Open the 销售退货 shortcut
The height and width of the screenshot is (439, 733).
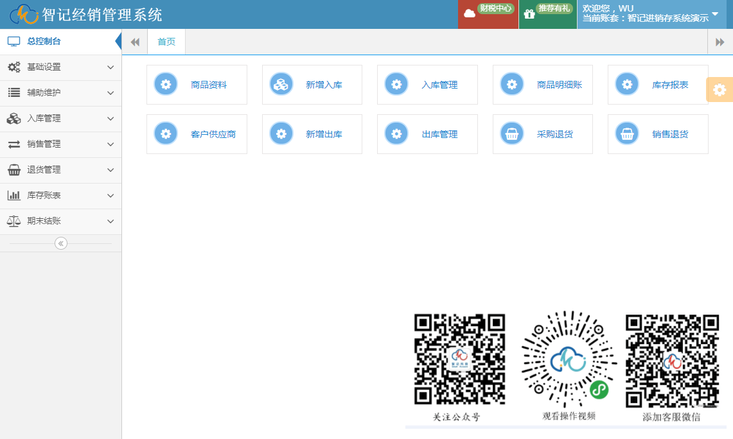(658, 134)
